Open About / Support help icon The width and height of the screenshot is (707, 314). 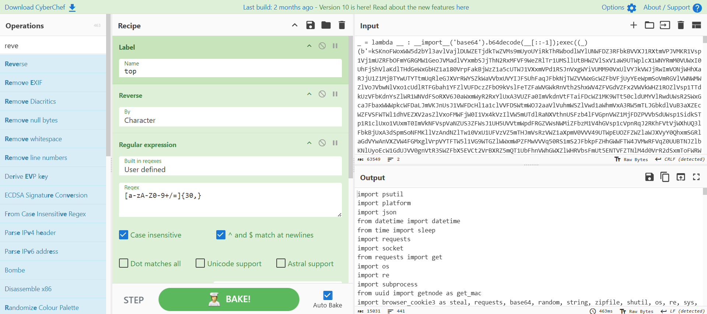coord(697,8)
